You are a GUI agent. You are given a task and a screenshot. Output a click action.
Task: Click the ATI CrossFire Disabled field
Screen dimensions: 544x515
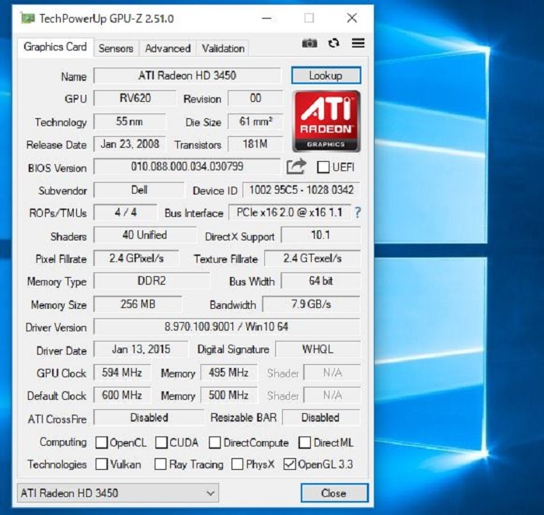coord(149,418)
